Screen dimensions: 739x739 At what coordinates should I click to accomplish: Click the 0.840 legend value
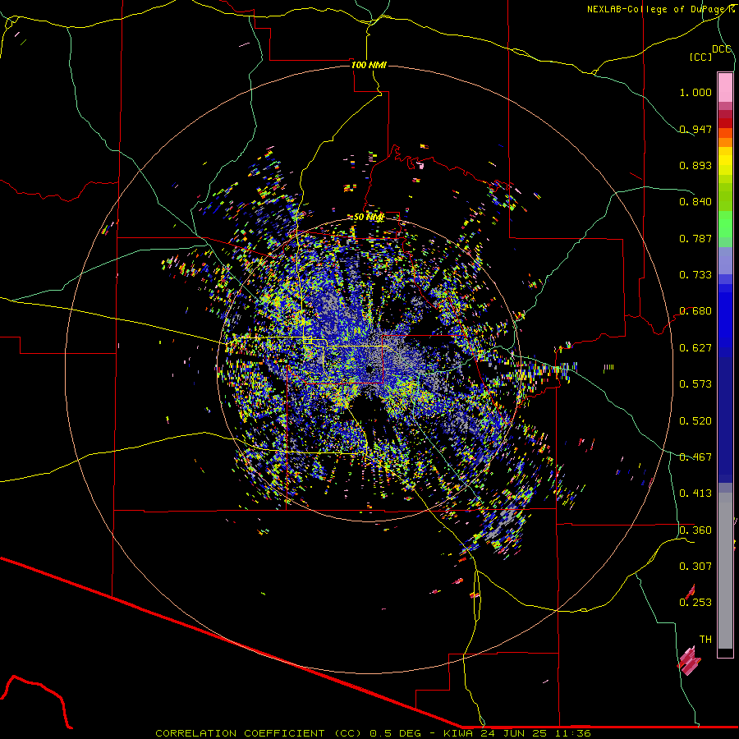click(695, 202)
